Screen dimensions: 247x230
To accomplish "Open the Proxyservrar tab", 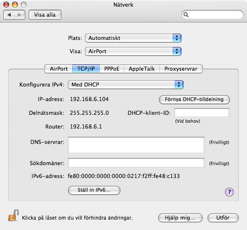I will 181,69.
